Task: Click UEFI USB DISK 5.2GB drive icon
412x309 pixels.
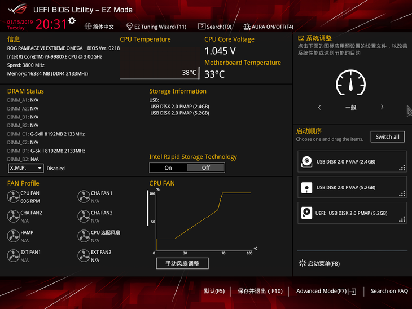Action: [x=306, y=213]
